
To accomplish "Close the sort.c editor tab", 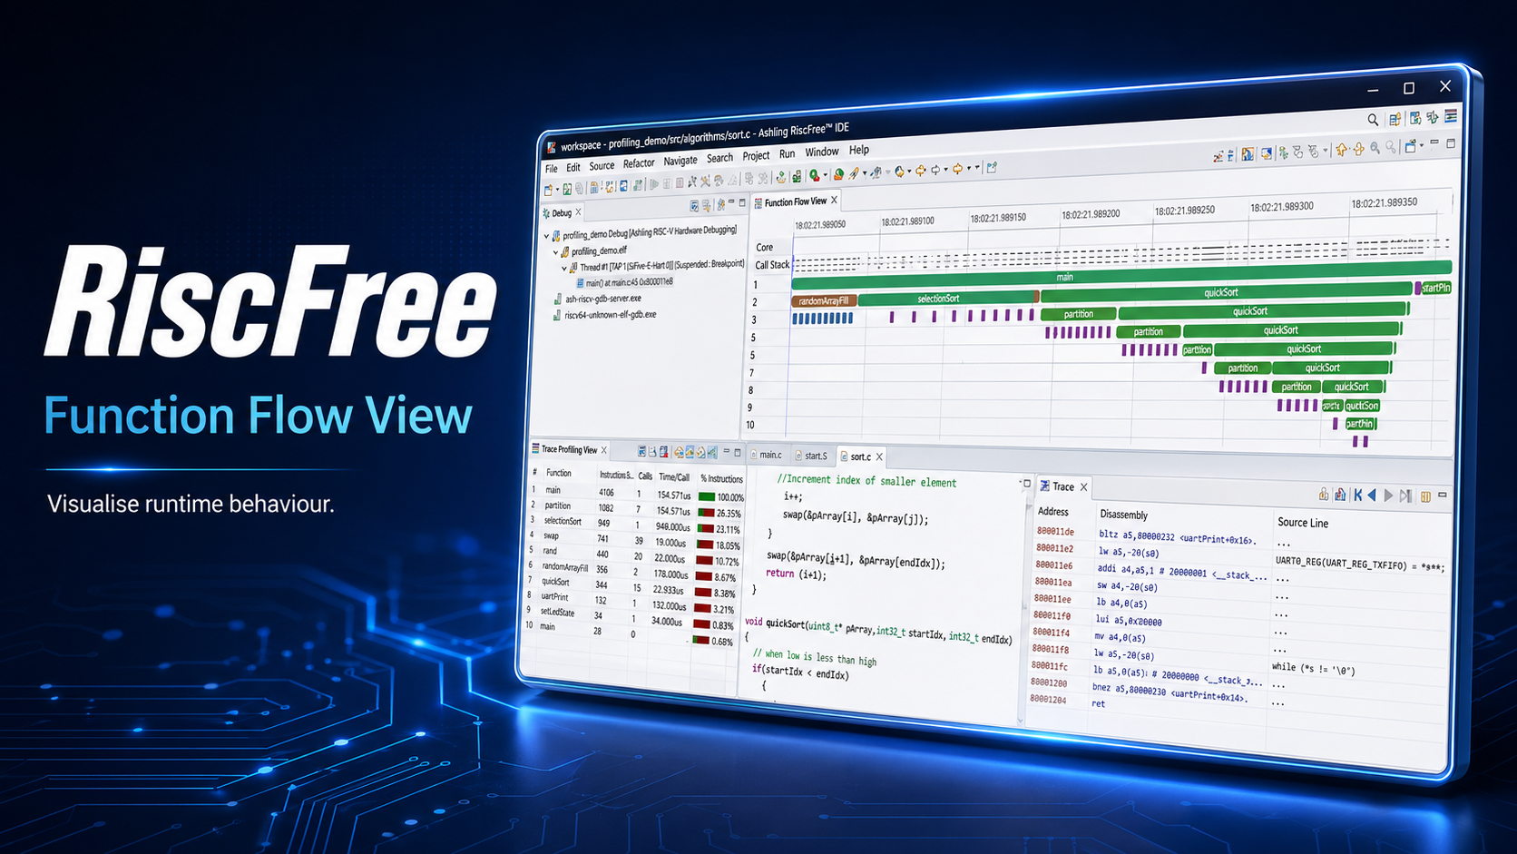I will pos(879,456).
